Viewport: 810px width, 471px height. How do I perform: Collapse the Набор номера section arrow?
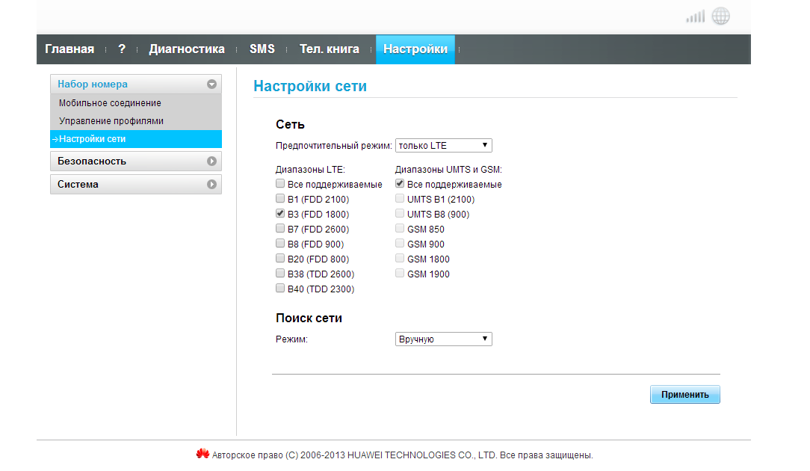pos(211,84)
